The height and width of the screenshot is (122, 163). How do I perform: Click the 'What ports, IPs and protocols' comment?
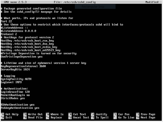point(37,18)
